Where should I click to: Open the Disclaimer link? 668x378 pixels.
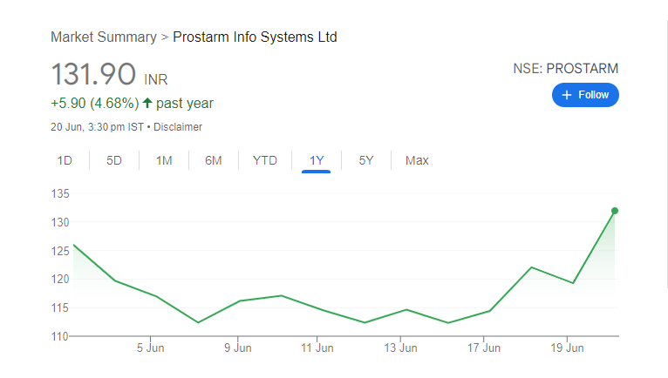click(x=178, y=127)
